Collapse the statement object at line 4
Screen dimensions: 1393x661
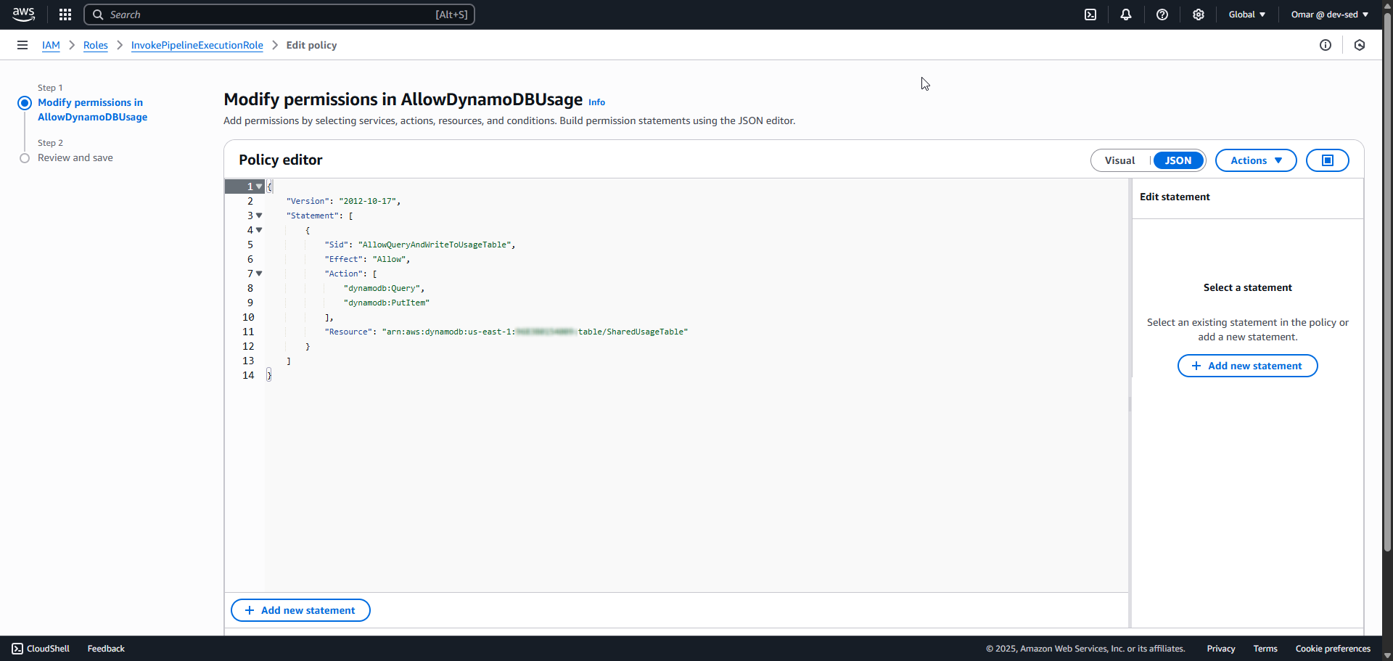click(259, 230)
